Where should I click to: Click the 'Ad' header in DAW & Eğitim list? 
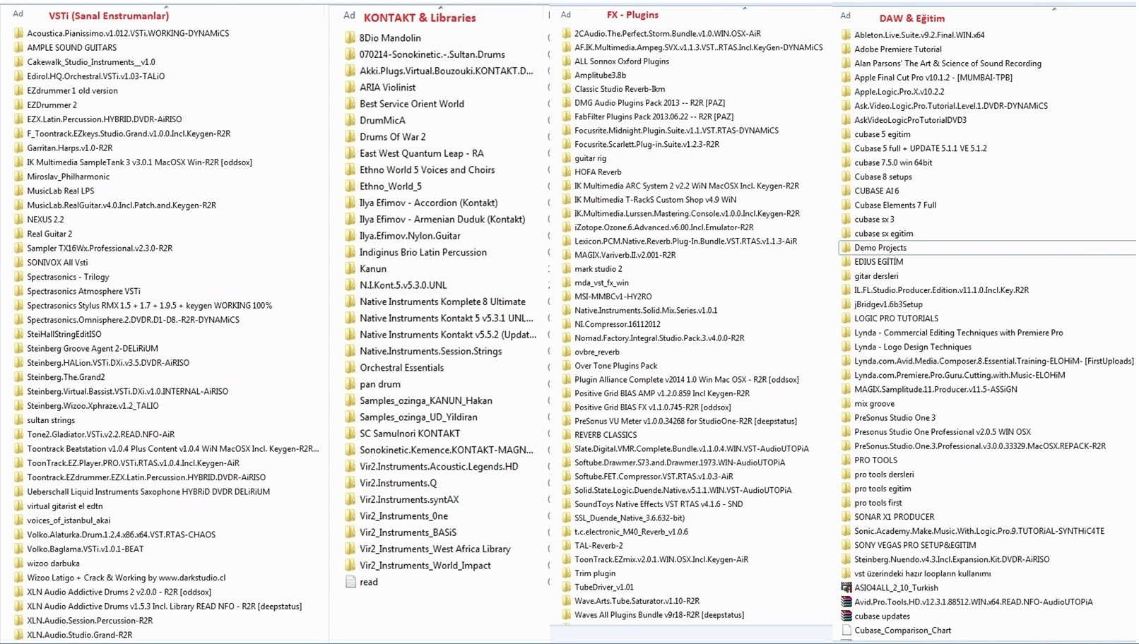tap(845, 16)
